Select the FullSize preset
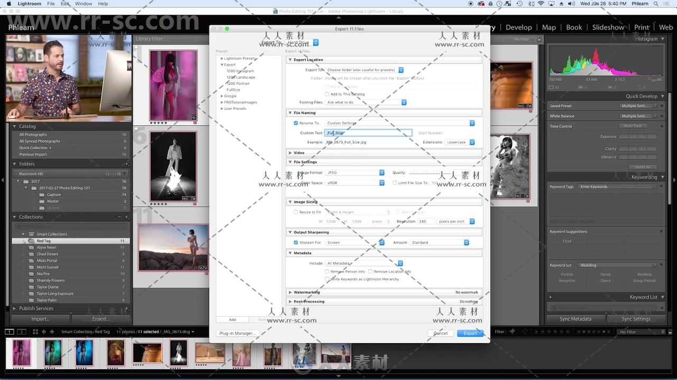Viewport: 677px width, 380px height. point(233,90)
